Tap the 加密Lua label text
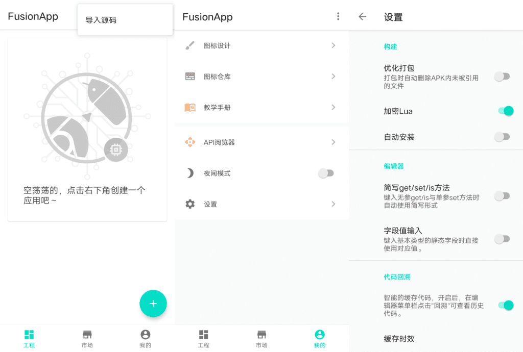Screen dimensions: 523x352 pos(398,111)
